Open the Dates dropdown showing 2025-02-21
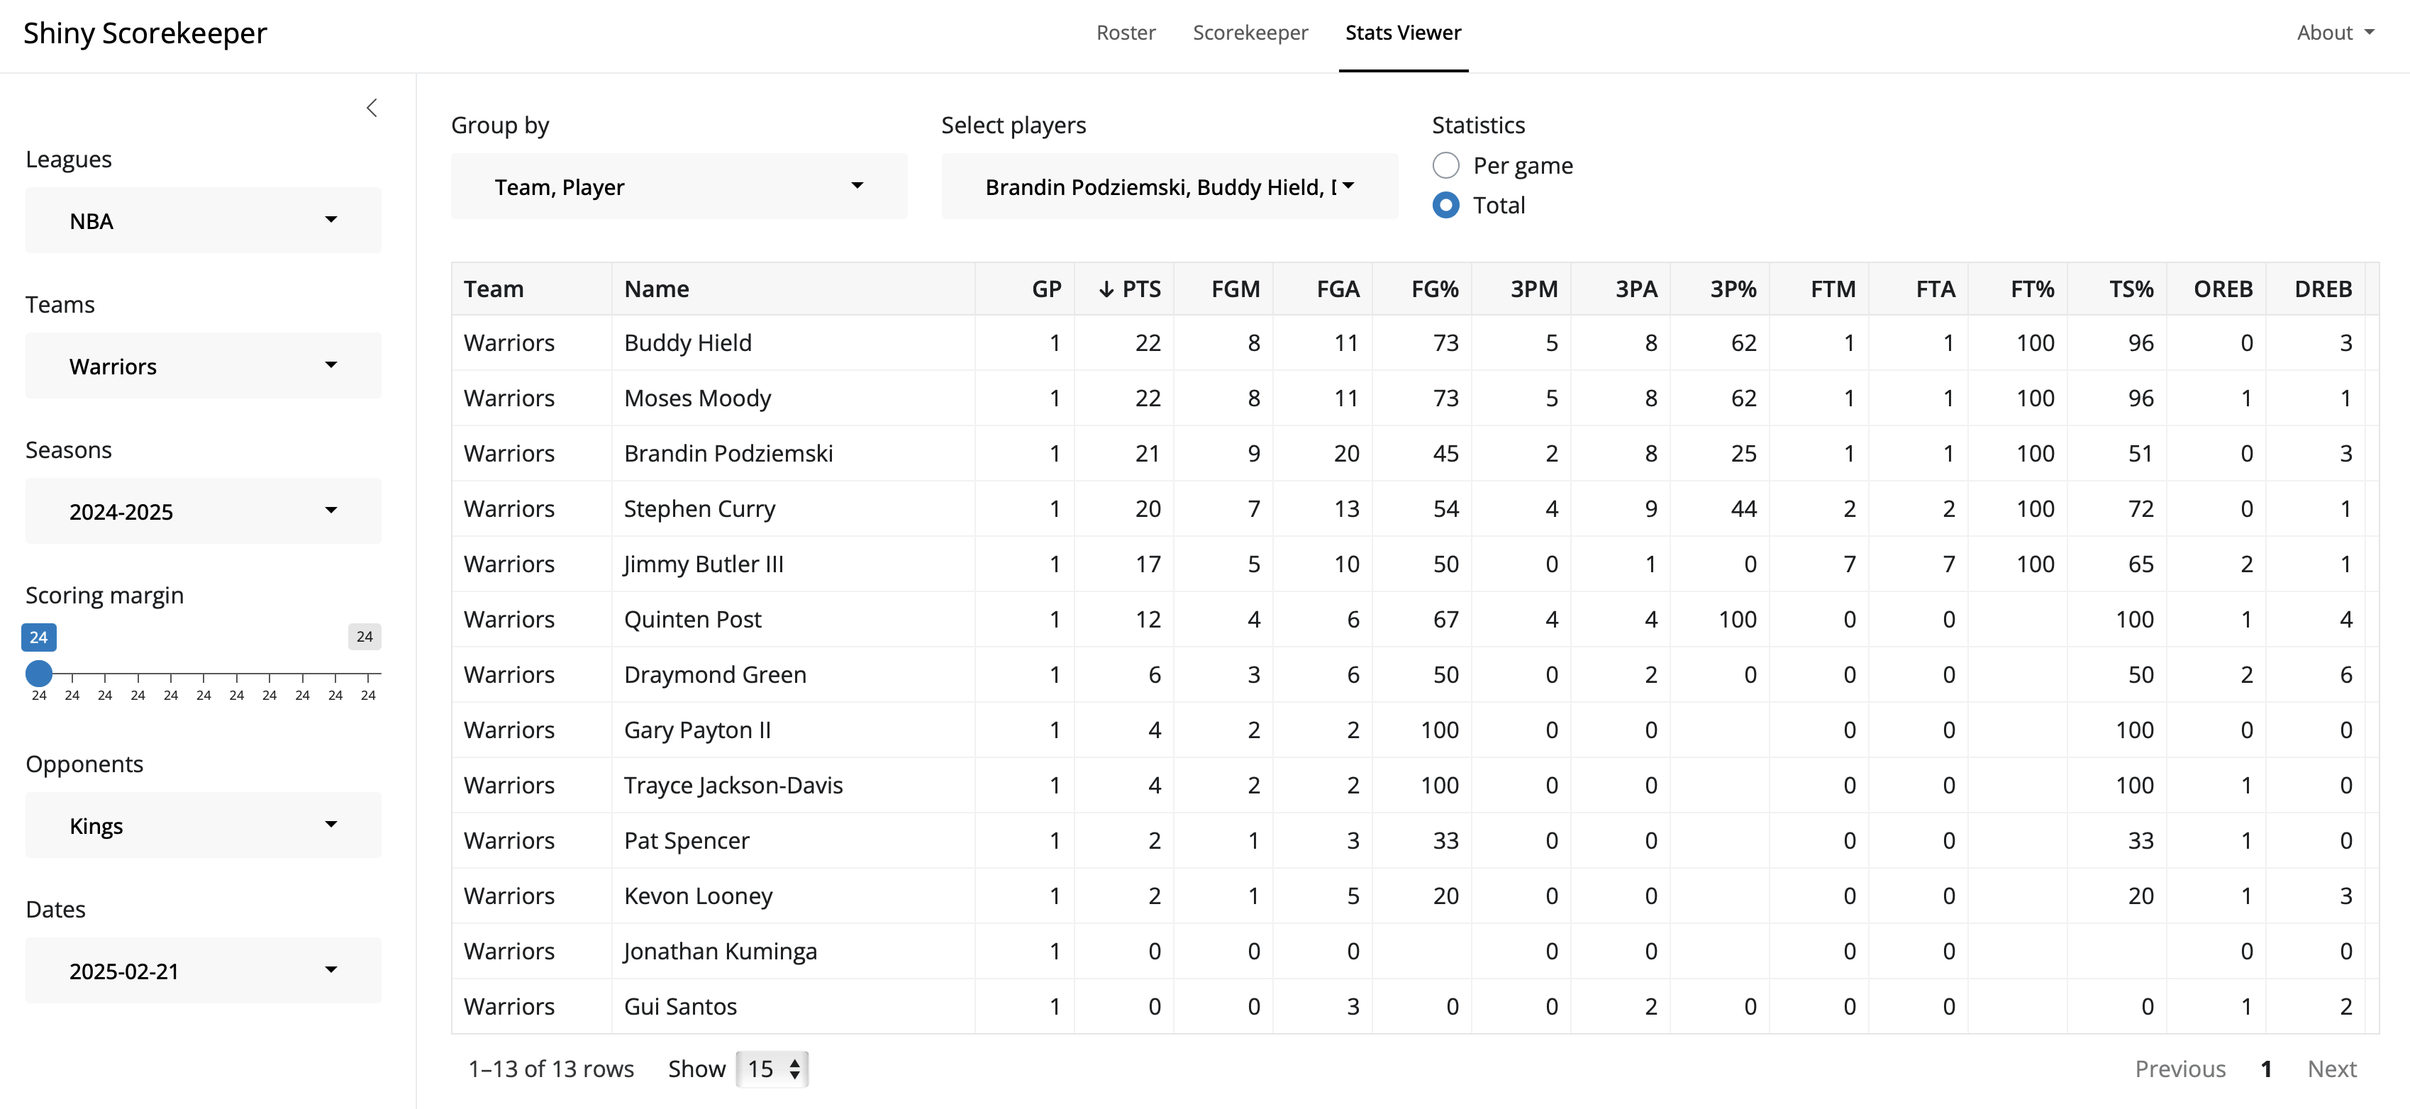2410x1109 pixels. tap(203, 971)
